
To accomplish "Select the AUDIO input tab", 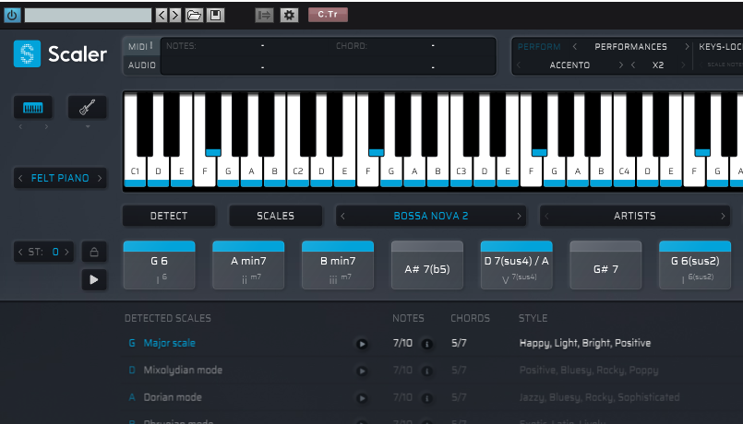I will (x=142, y=65).
